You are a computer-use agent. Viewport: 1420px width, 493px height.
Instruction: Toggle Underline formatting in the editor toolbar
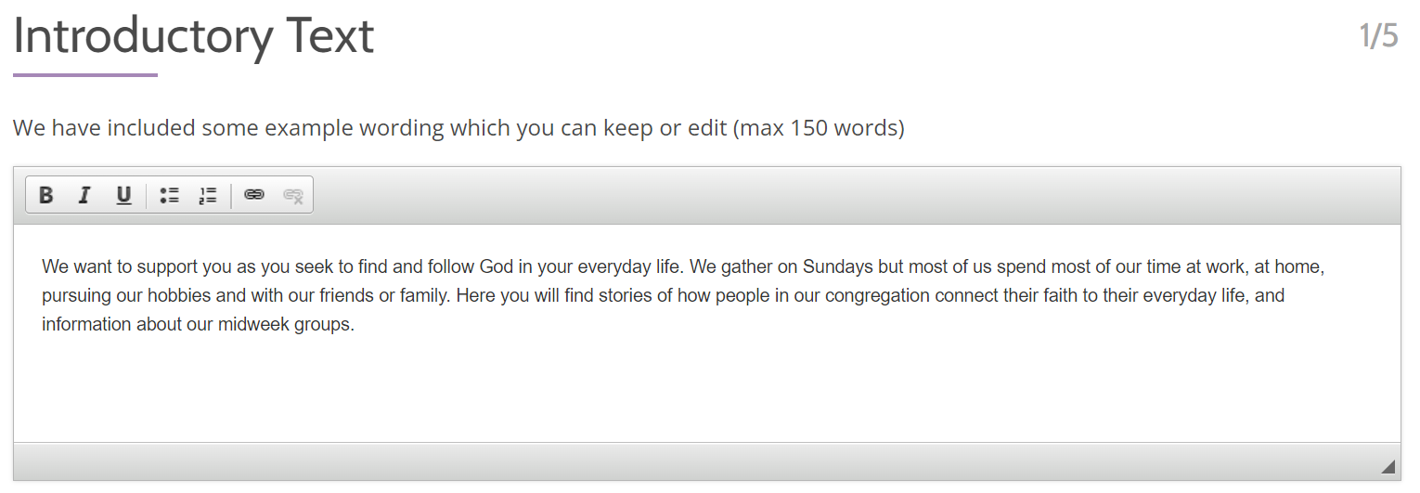click(123, 195)
